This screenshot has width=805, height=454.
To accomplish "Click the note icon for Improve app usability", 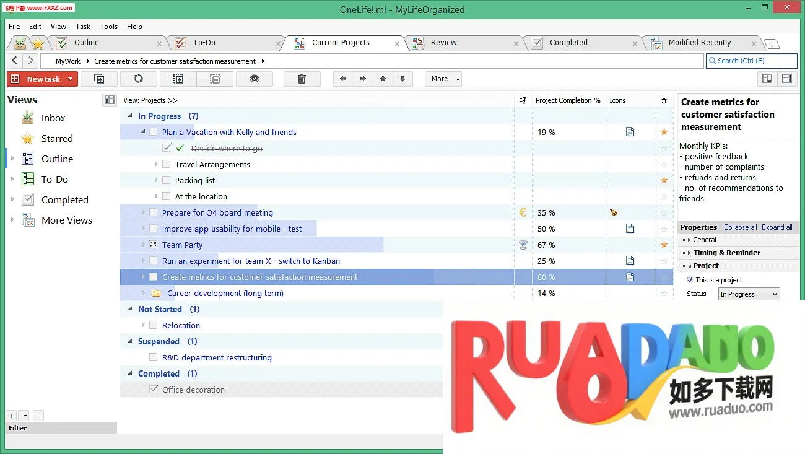I will coord(630,229).
